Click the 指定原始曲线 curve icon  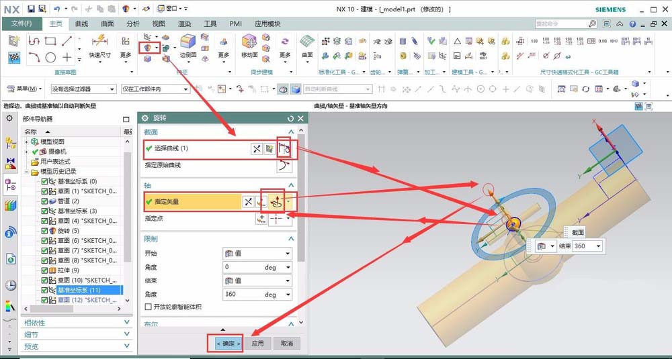pos(284,166)
